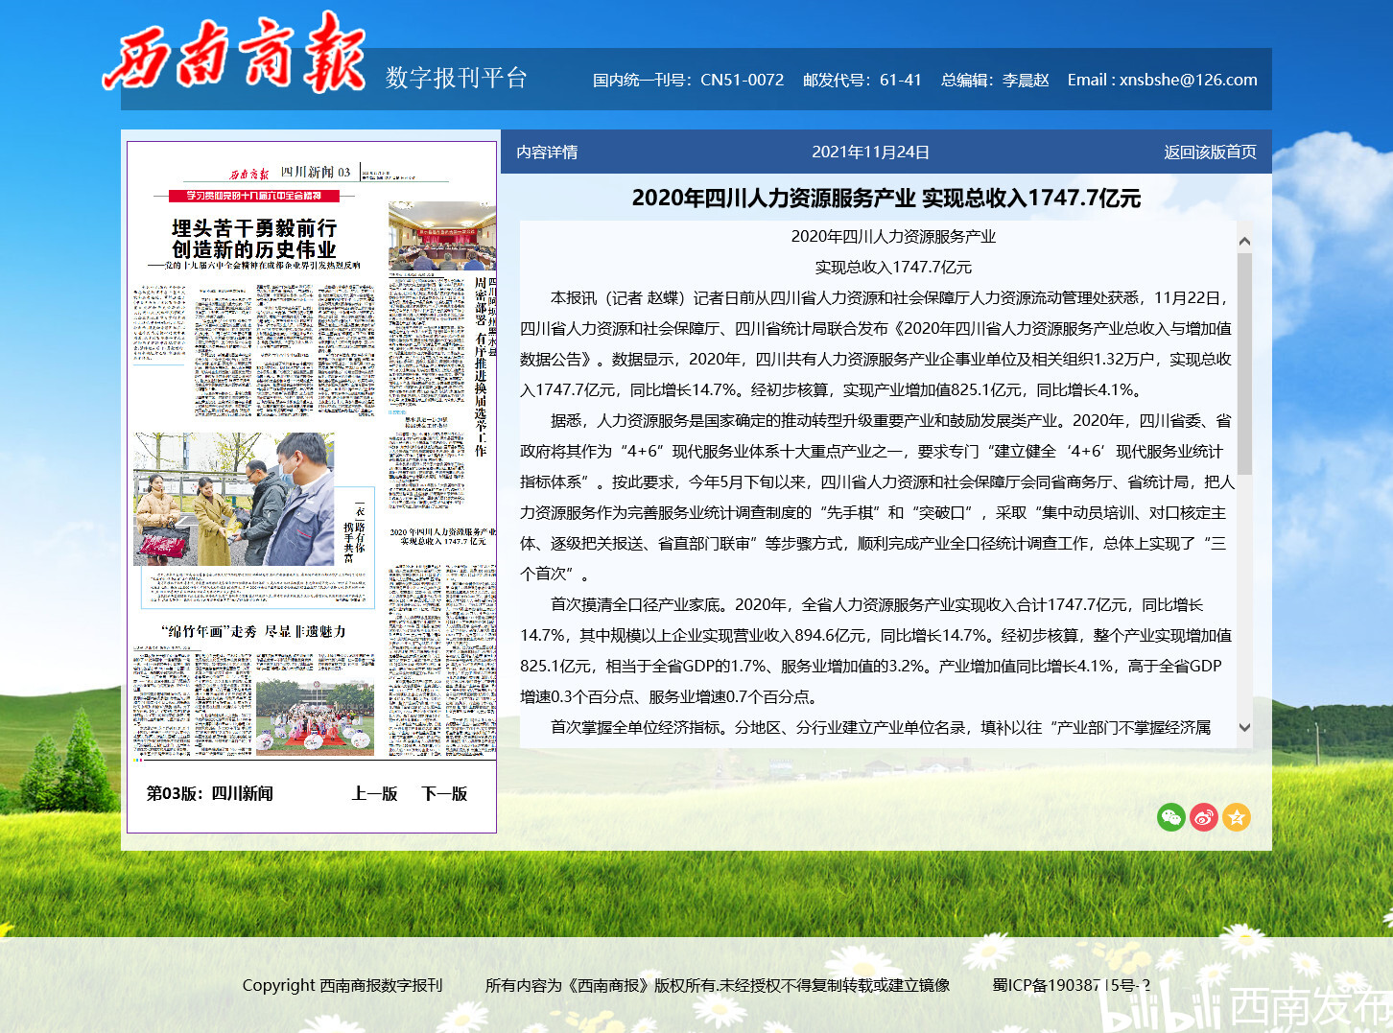Click the 总编辑：李晨赵 text

(x=995, y=80)
